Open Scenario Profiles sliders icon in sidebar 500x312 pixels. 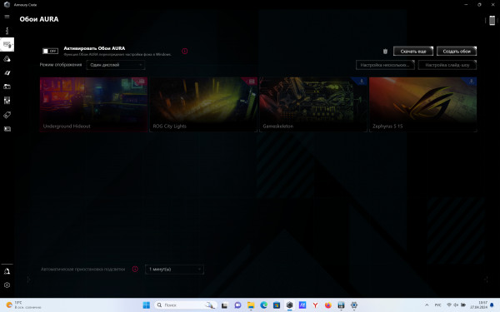(7, 101)
